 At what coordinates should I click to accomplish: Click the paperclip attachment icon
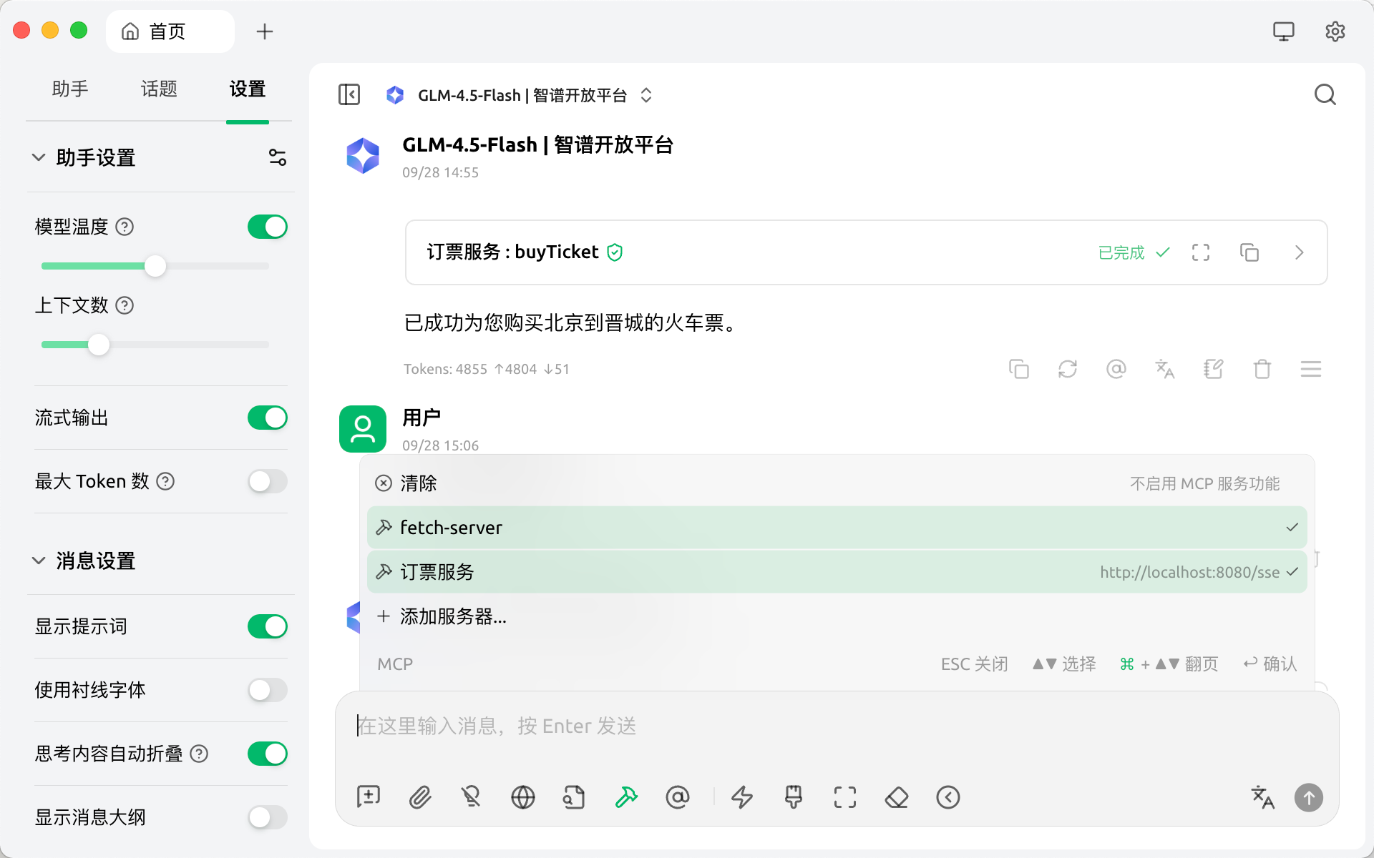(x=420, y=797)
